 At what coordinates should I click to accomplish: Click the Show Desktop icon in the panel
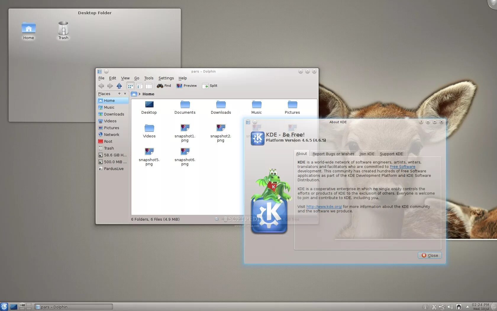14,307
